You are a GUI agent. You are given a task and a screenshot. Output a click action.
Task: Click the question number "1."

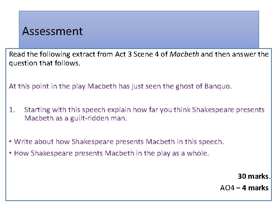pos(12,110)
